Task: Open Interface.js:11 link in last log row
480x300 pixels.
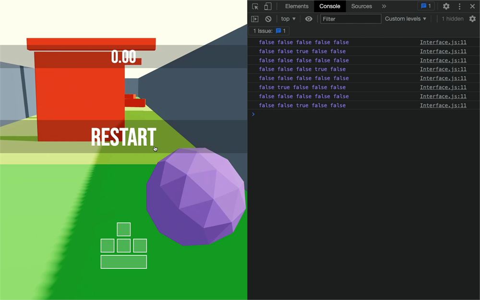Action: tap(443, 105)
